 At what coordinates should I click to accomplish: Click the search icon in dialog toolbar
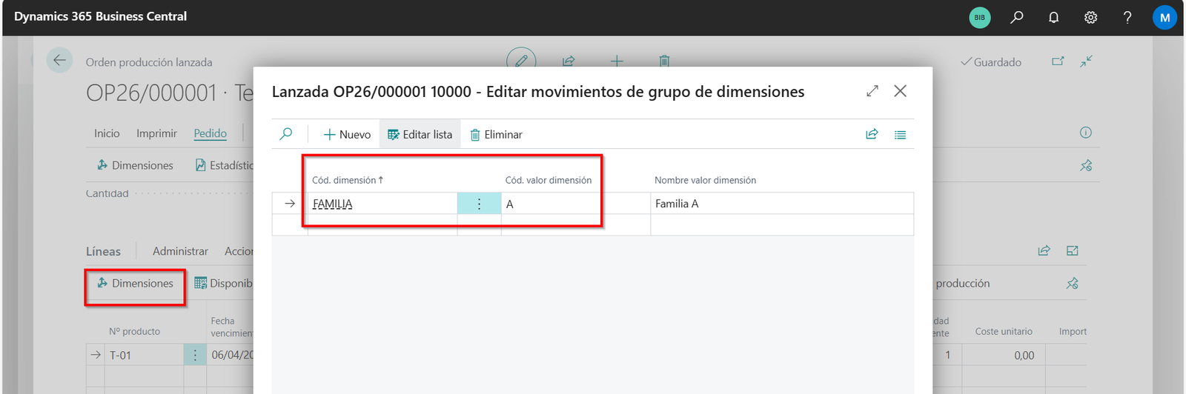[286, 134]
